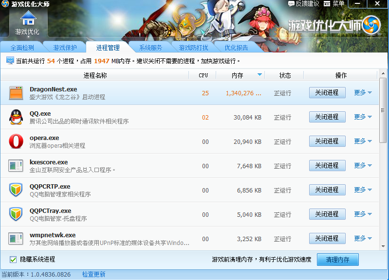Click the DragonNest.exe process icon
Image resolution: width=389 pixels, height=280 pixels.
pos(16,93)
